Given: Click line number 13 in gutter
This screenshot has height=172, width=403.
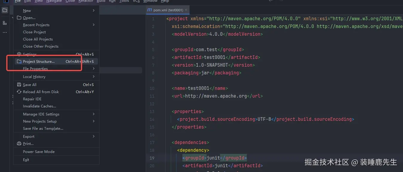Looking at the screenshot, I should [152, 112].
